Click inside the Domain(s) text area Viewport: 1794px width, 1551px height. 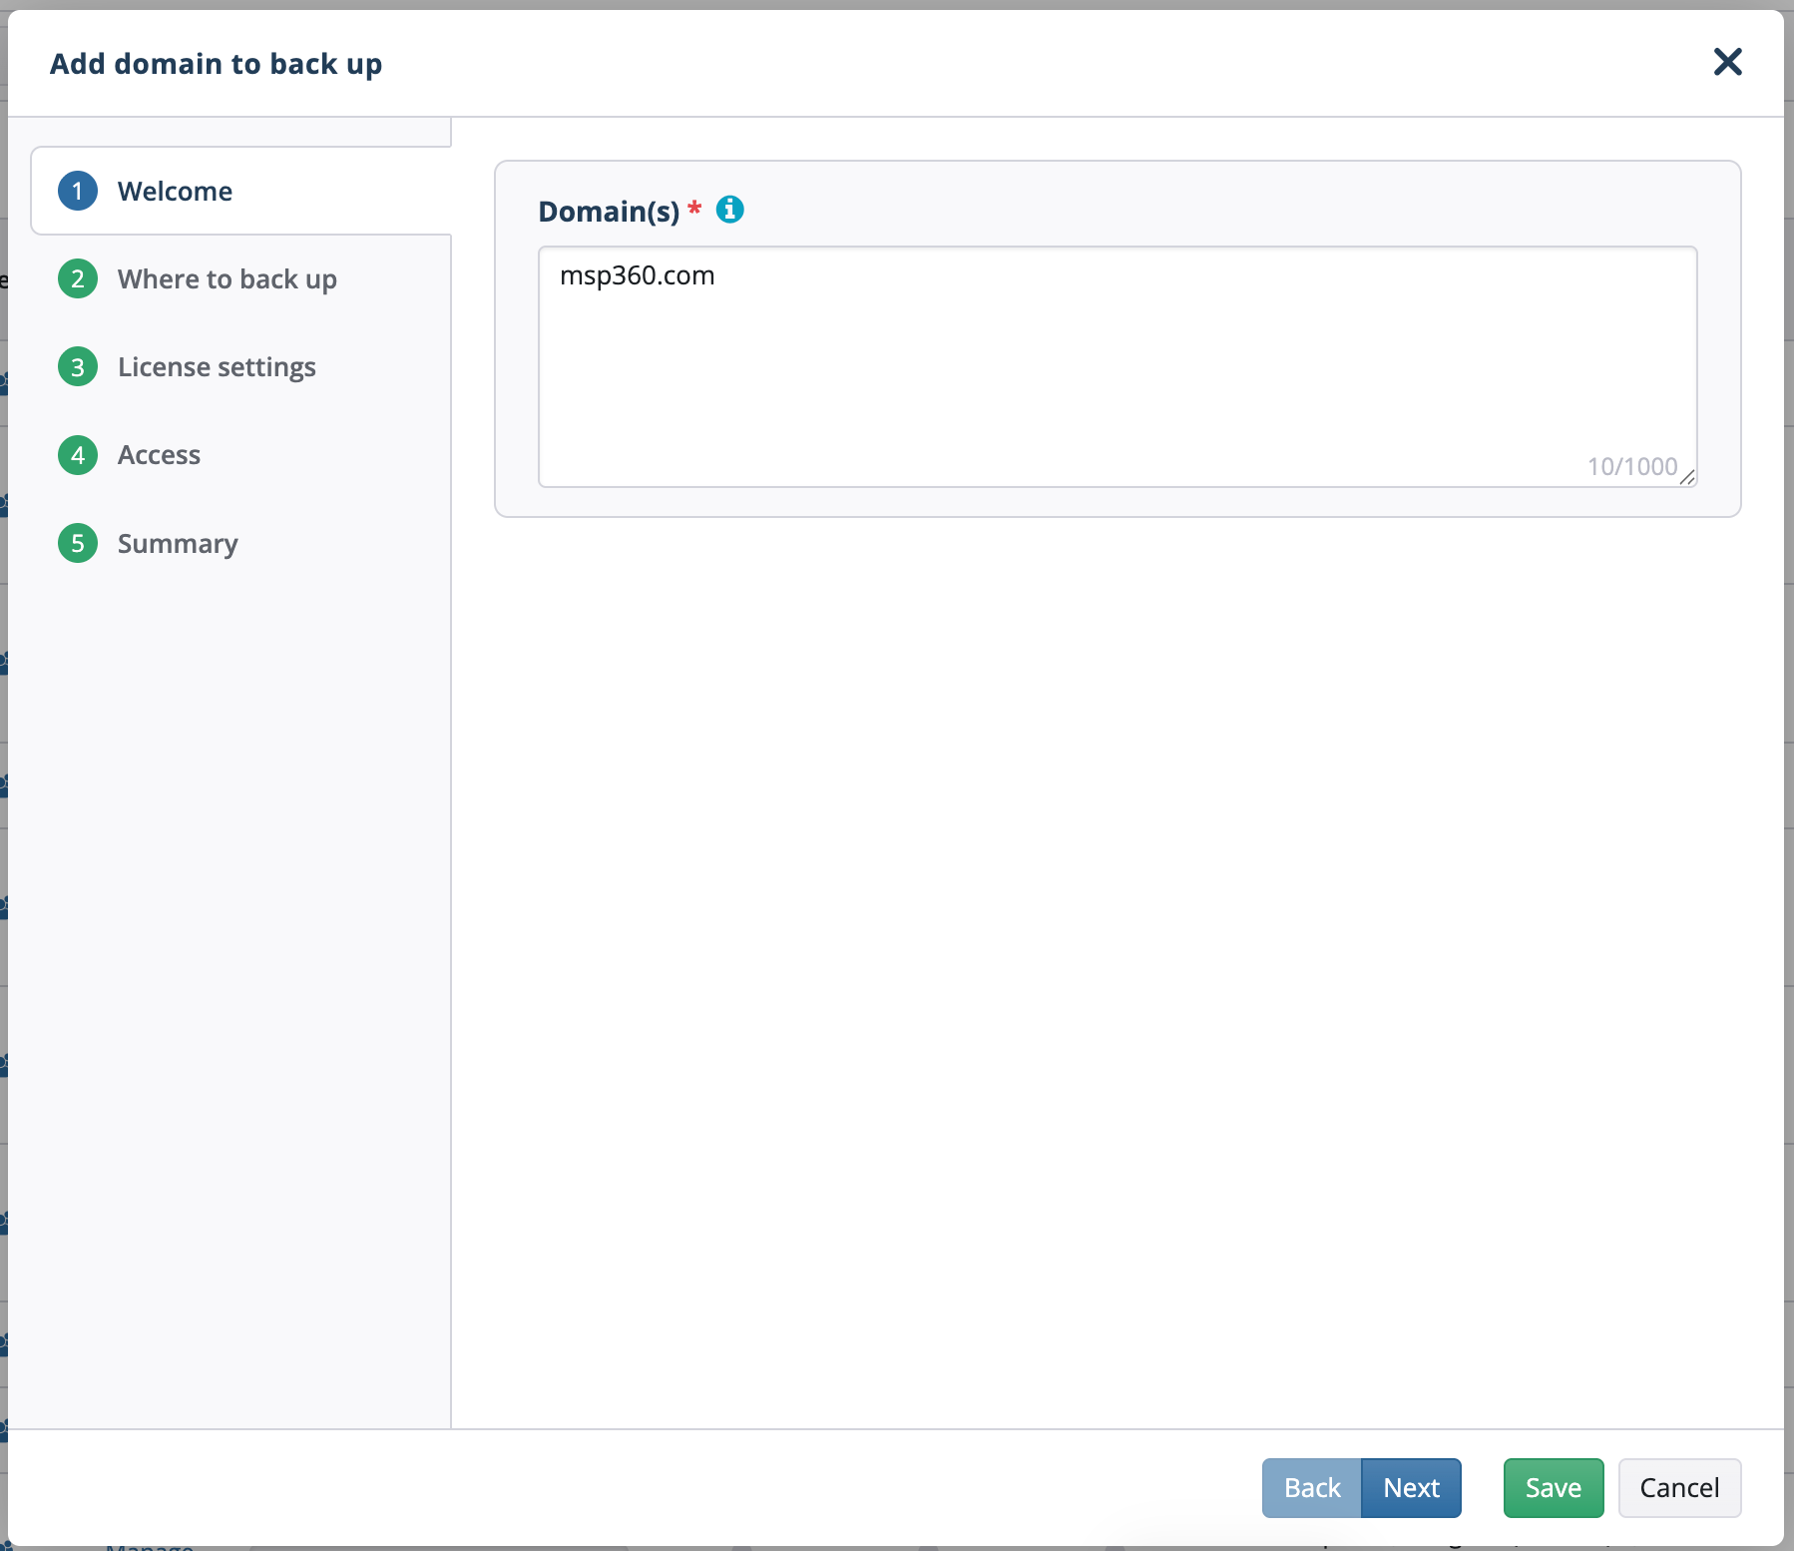point(1118,366)
